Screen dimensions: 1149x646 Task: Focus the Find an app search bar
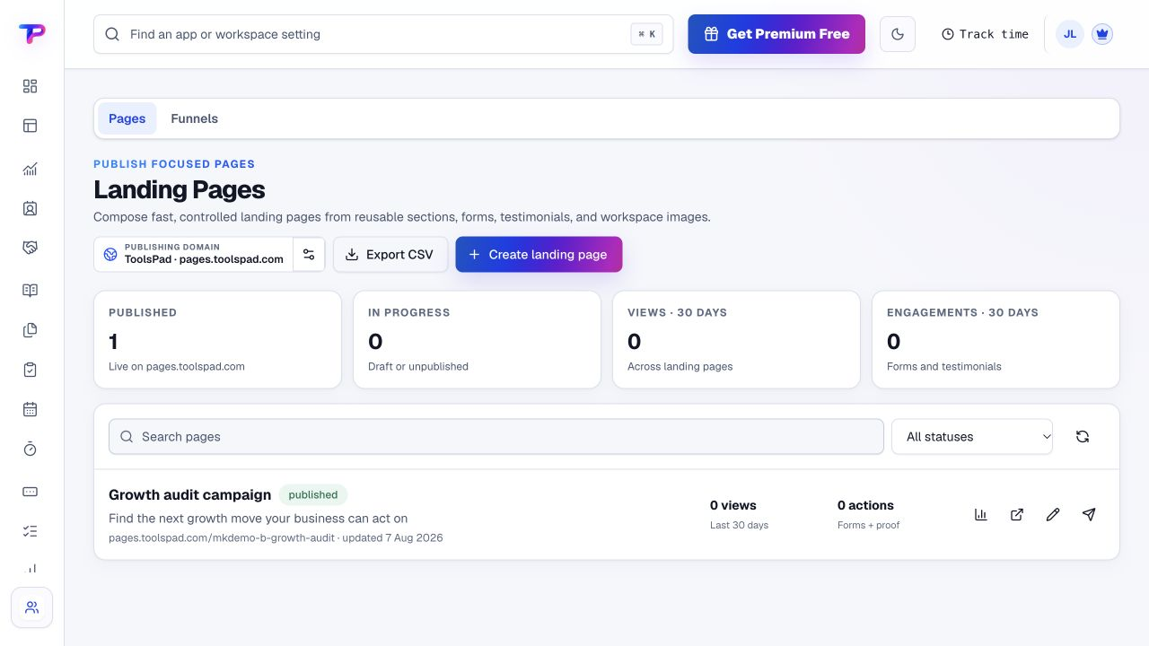point(383,34)
